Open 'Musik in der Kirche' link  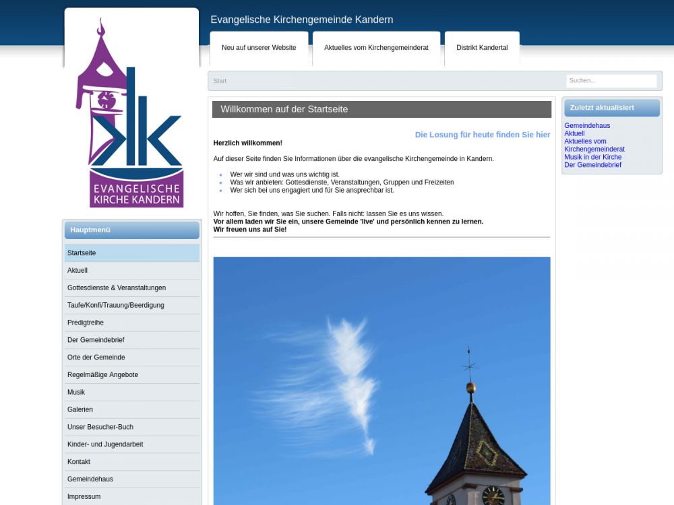[592, 157]
